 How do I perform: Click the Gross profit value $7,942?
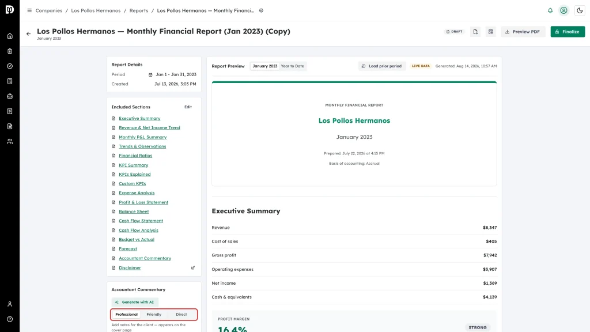490,255
